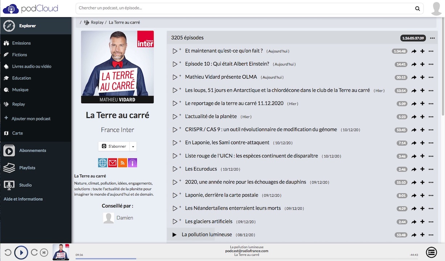445x261 pixels.
Task: Open more options for 'Les Néandertaliens enterraient leurs morts'
Action: coord(431,208)
